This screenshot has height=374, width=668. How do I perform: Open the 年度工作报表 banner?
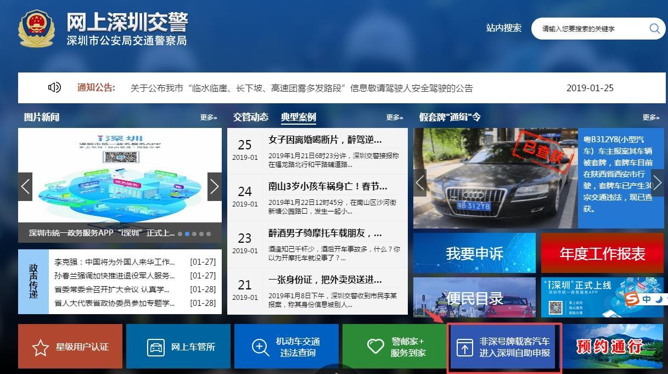click(602, 253)
